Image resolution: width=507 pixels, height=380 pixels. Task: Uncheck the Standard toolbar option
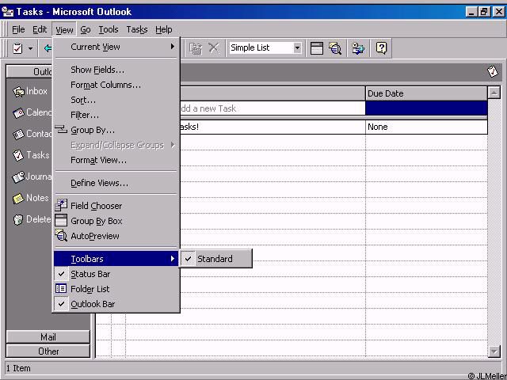coord(215,259)
